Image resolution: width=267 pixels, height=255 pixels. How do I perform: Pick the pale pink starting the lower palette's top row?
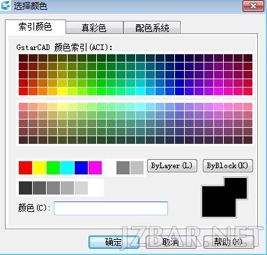click(x=23, y=106)
